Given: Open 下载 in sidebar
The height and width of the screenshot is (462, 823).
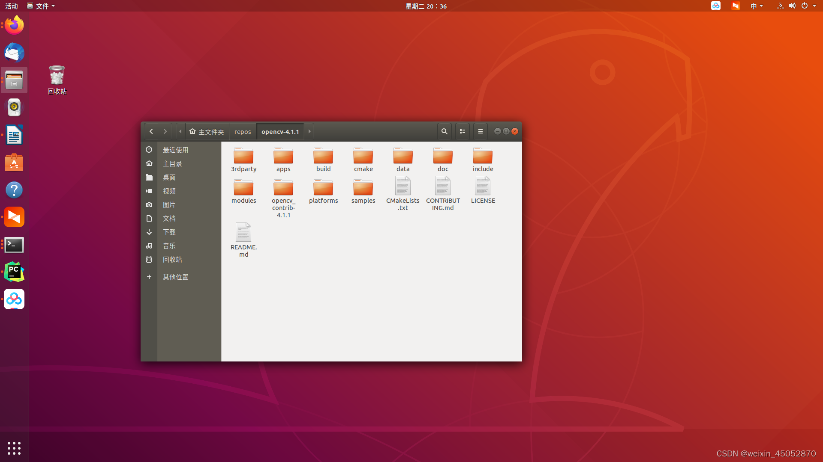Looking at the screenshot, I should coord(181,232).
